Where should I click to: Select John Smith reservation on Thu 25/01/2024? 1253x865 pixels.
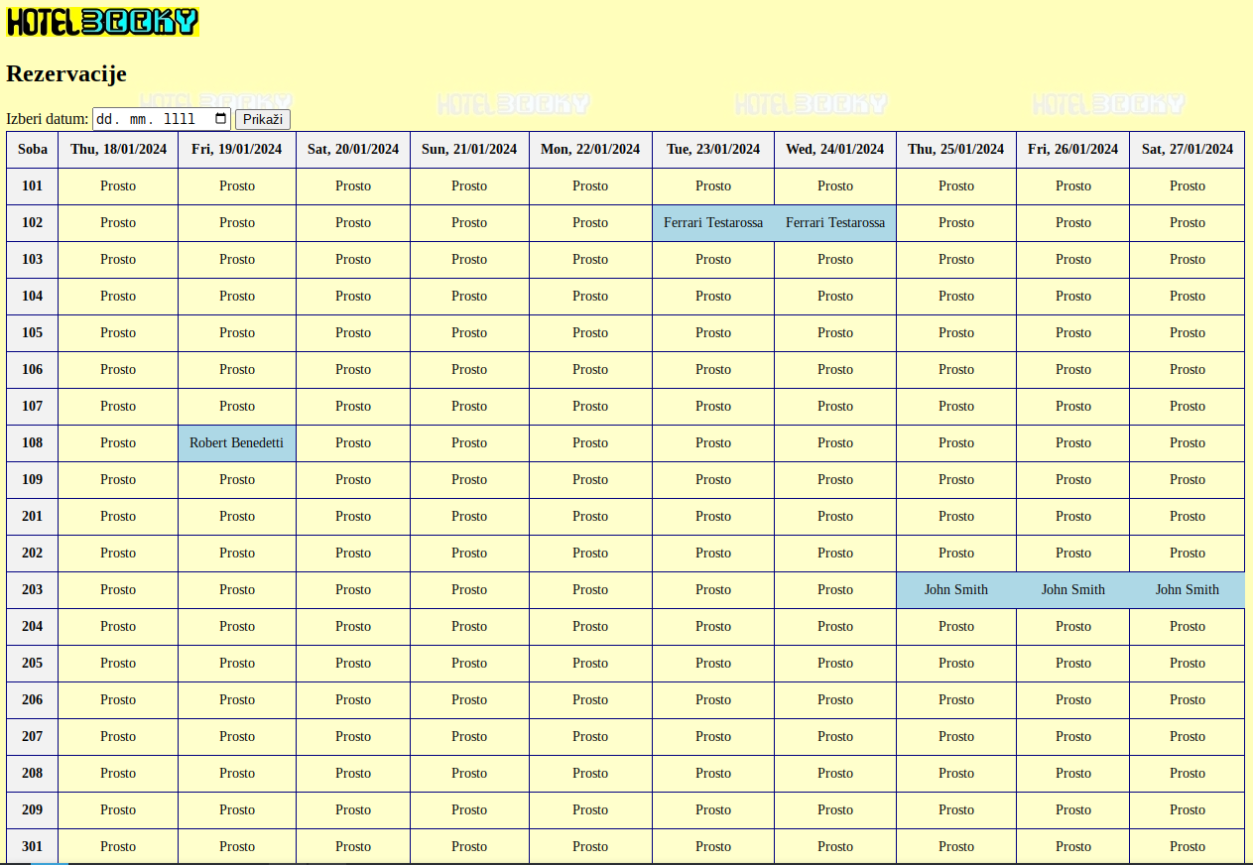click(x=956, y=590)
